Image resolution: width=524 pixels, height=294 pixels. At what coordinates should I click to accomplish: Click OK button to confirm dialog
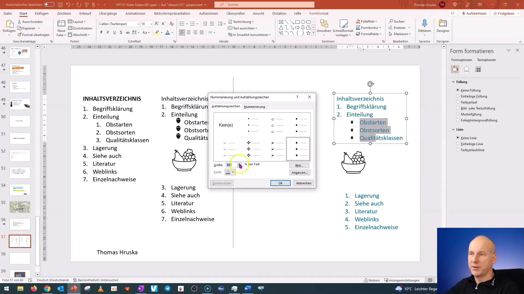click(x=280, y=183)
